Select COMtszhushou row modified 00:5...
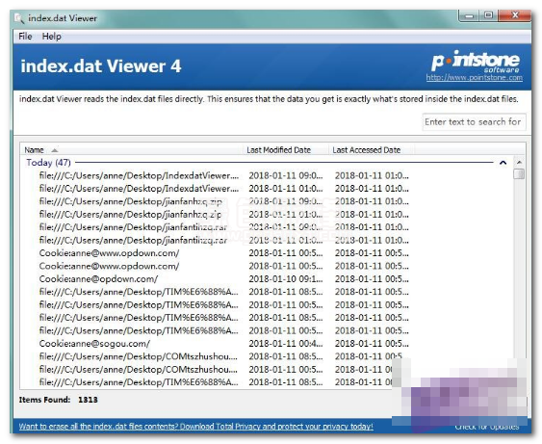The height and width of the screenshot is (444, 542). click(224, 369)
